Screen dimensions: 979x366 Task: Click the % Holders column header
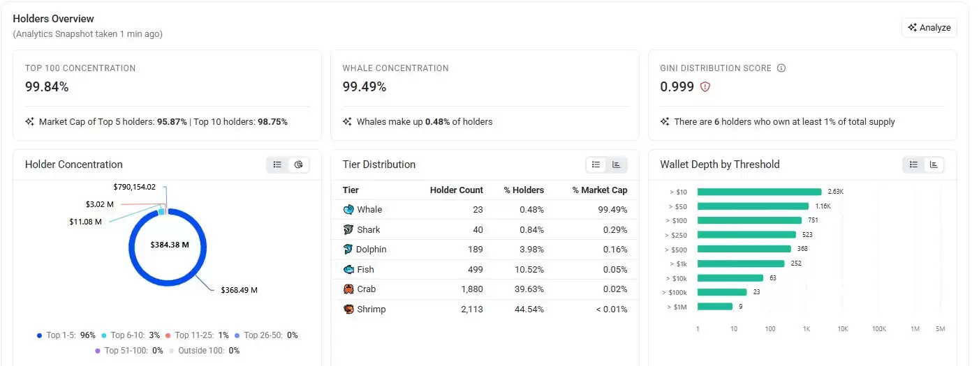point(524,190)
